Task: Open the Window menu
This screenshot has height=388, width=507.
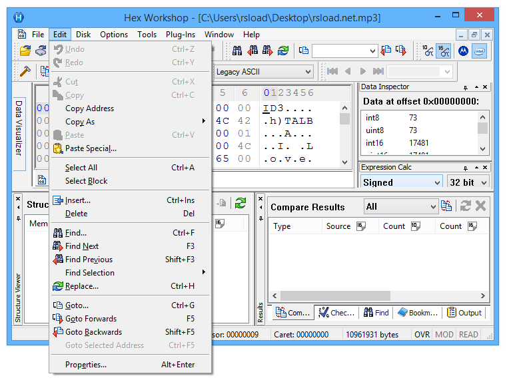Action: (x=219, y=34)
